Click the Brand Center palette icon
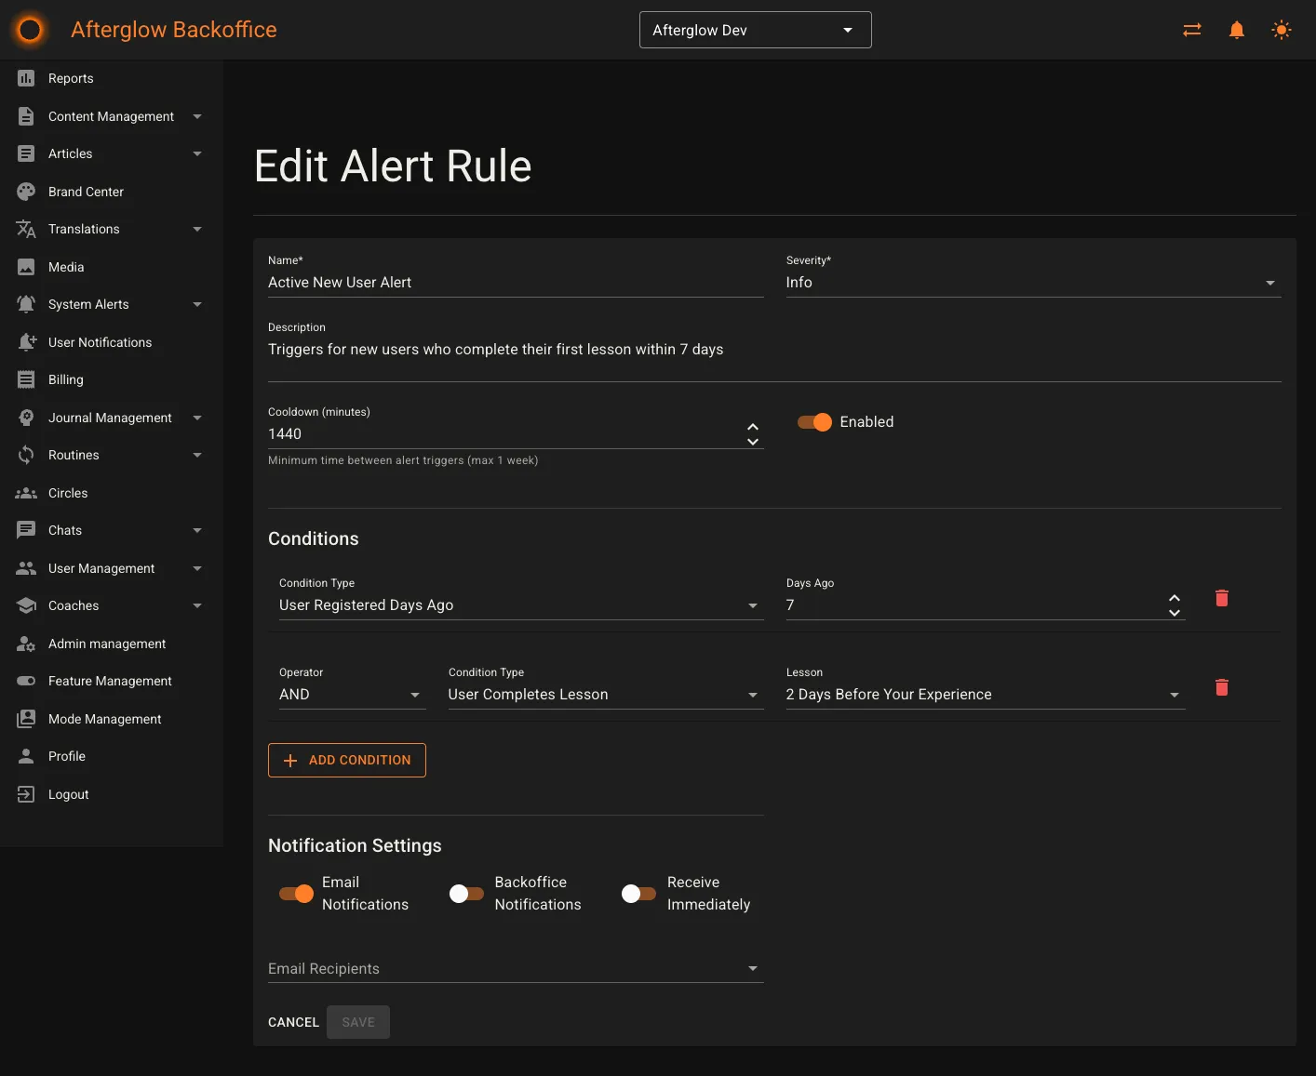1316x1076 pixels. [x=26, y=191]
